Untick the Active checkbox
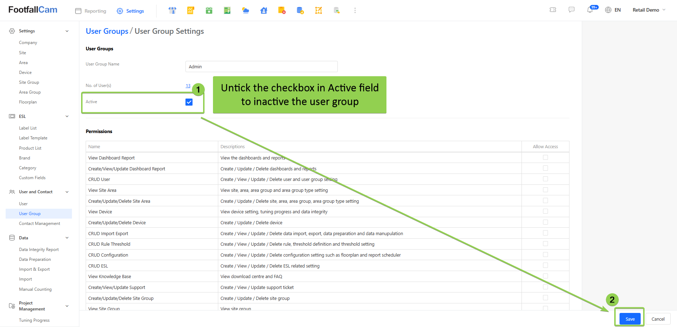 [189, 102]
